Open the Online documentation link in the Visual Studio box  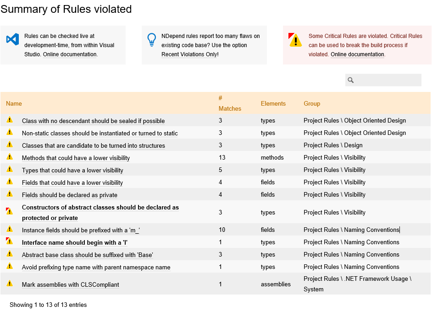point(70,54)
